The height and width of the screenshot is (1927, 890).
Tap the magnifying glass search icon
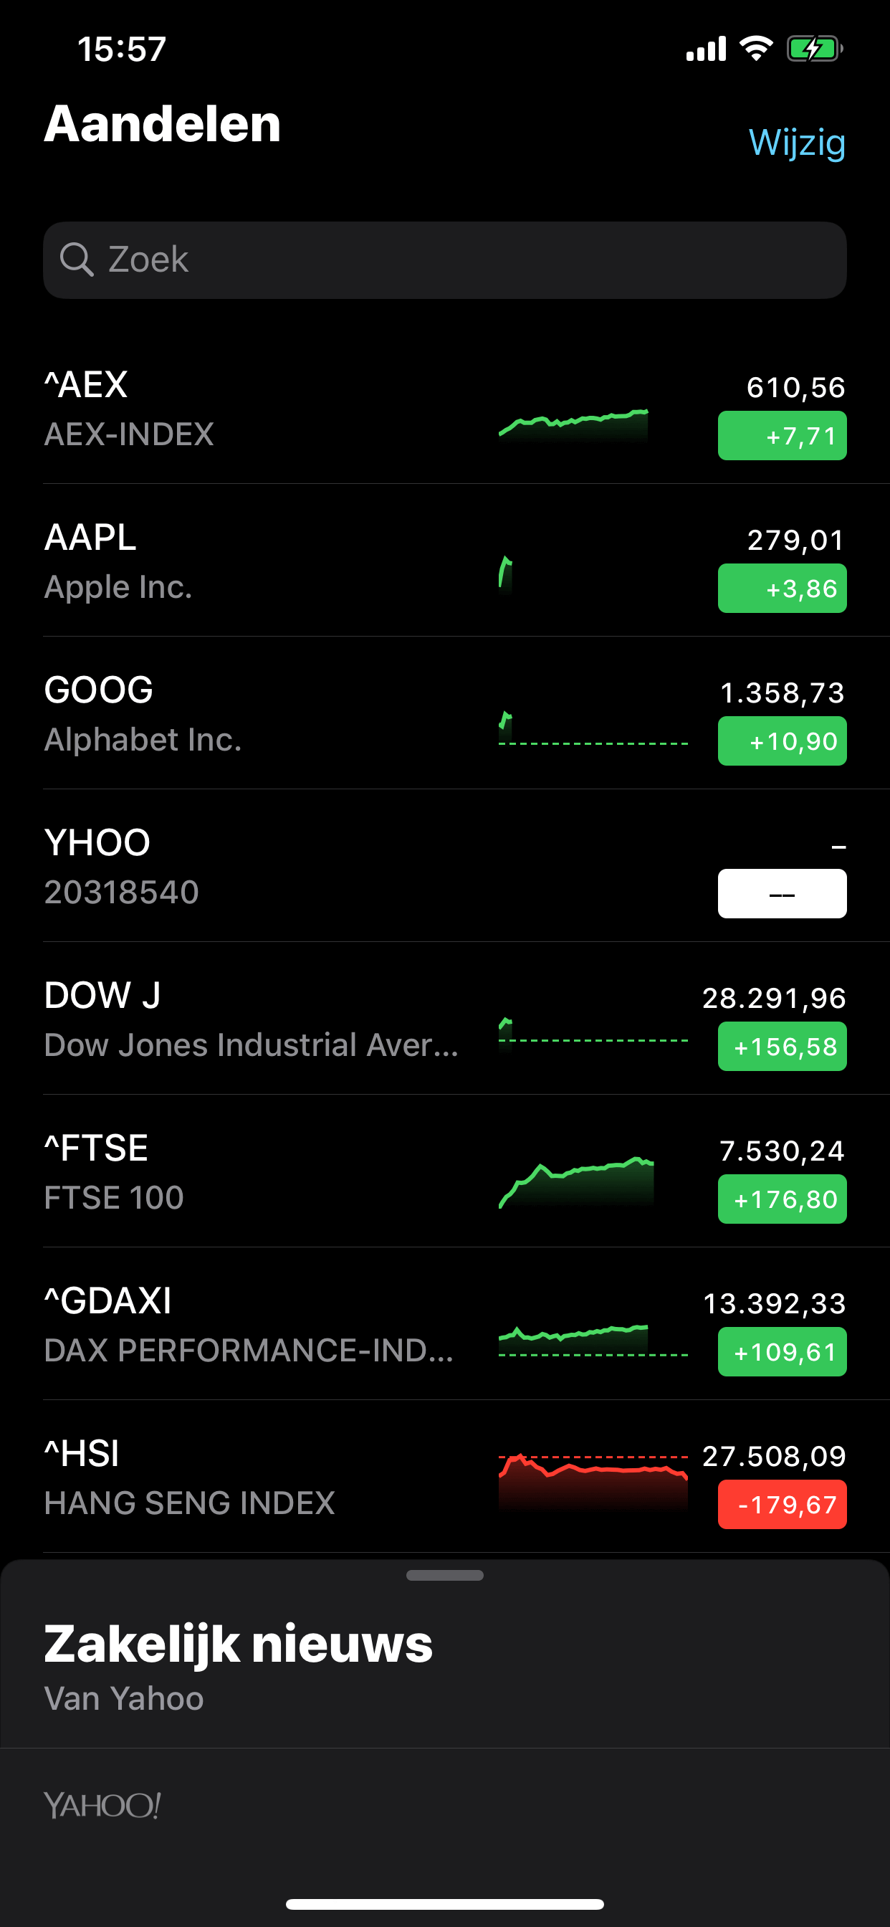[x=76, y=260]
